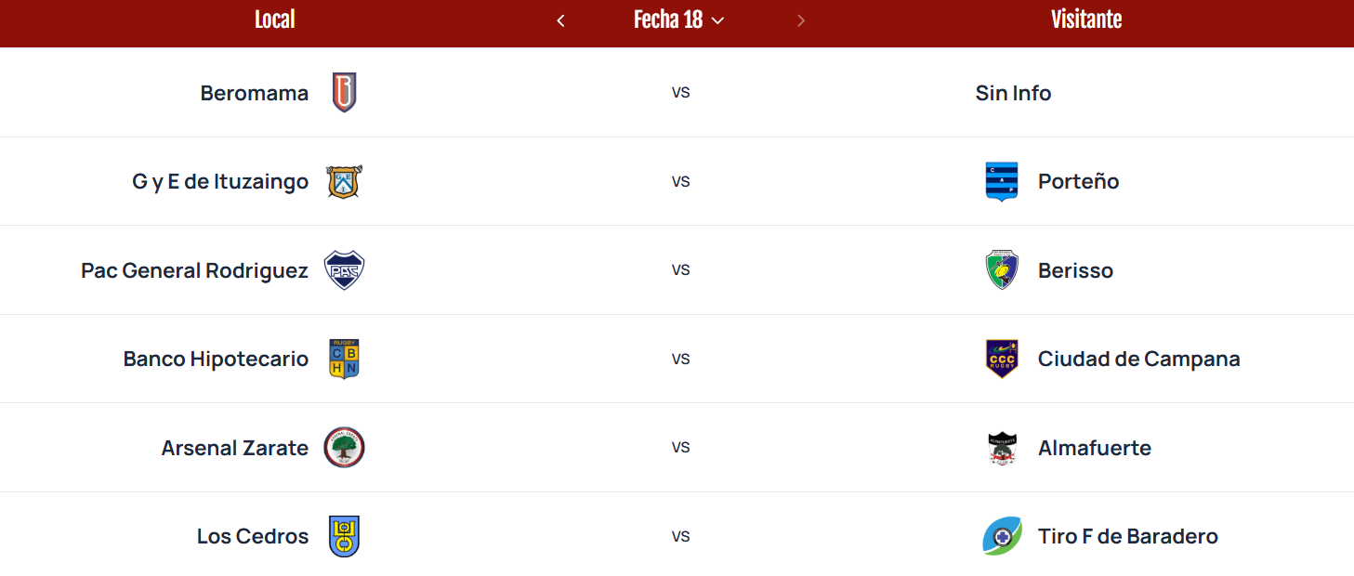Click the Los Cedros blue and yellow crest
The height and width of the screenshot is (576, 1354).
pyautogui.click(x=344, y=536)
